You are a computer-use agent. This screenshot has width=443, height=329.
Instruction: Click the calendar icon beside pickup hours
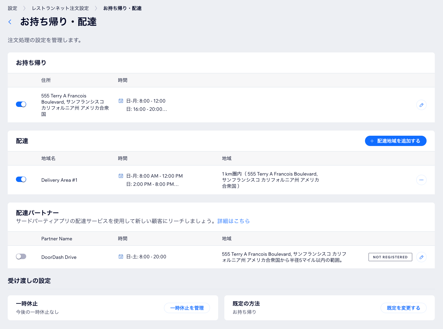coord(121,101)
